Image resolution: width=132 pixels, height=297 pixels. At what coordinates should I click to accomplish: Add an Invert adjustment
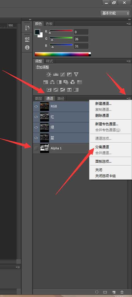coord(49,90)
